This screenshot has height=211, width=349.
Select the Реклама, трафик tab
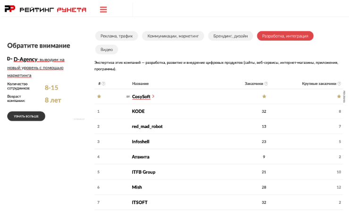tap(117, 36)
